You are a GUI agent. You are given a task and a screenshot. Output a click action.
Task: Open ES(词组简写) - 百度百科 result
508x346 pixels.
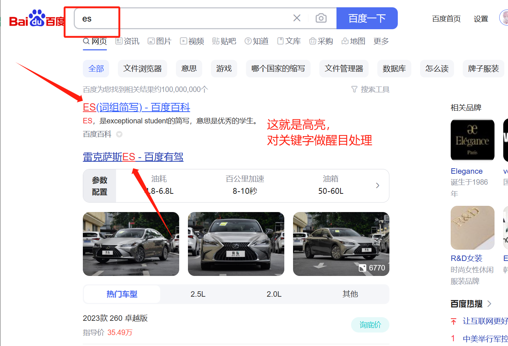click(x=136, y=107)
